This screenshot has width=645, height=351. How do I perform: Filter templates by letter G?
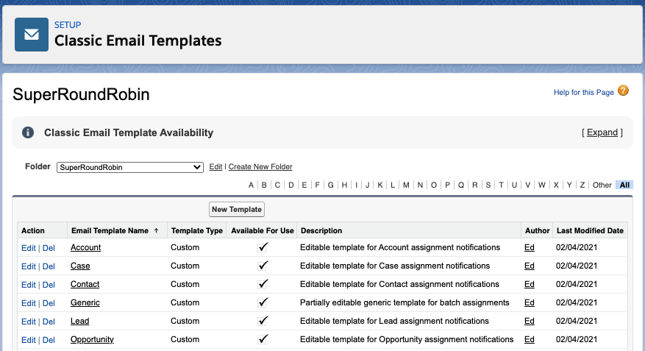coord(331,185)
